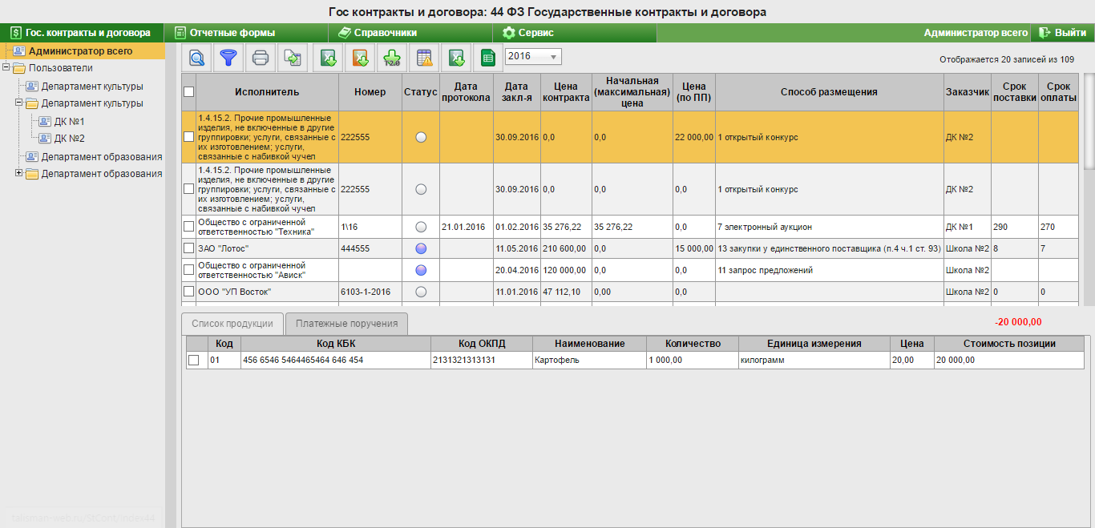Click the export document to table icon
This screenshot has height=528, width=1095.
click(293, 57)
